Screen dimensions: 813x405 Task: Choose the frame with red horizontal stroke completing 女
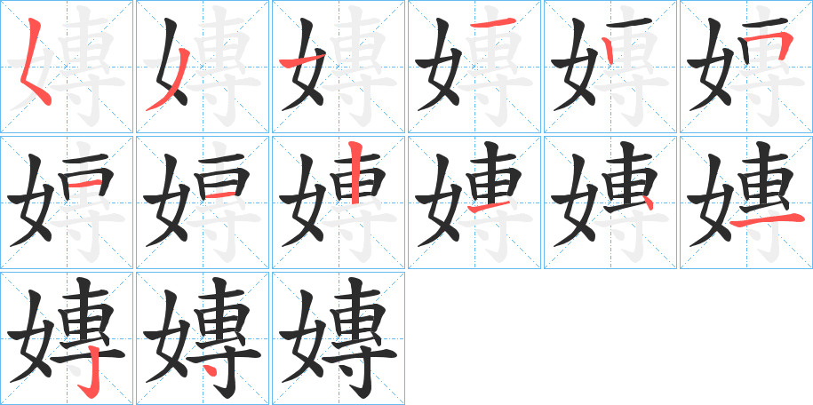(x=339, y=67)
